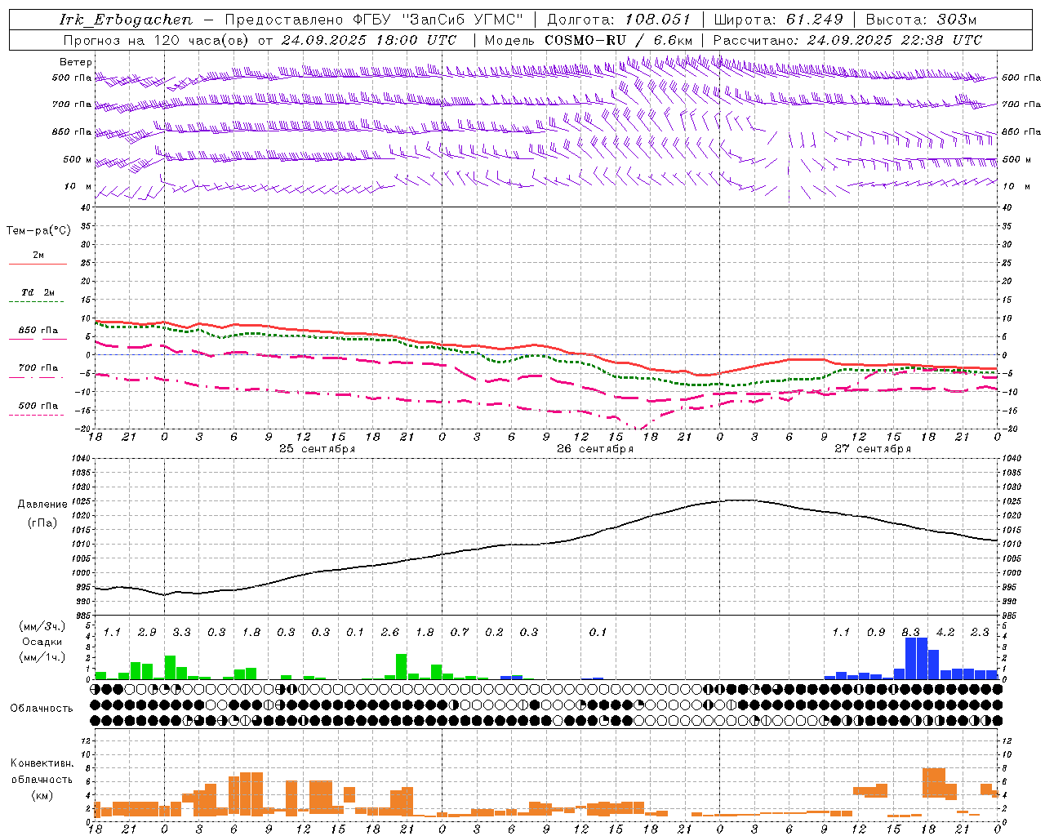
Task: Click the elevation value 303м
Action: 956,20
